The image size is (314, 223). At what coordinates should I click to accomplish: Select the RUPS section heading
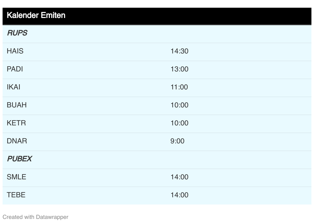17,33
